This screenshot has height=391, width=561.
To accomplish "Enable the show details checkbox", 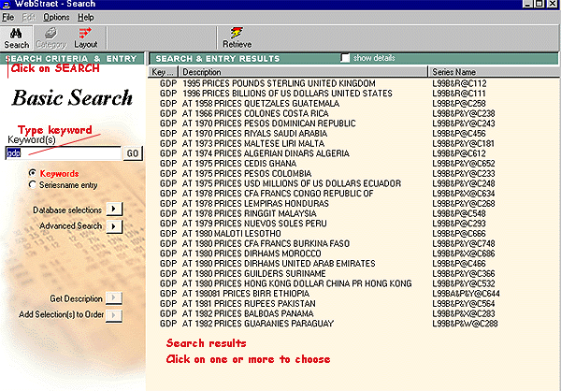I will [x=347, y=58].
